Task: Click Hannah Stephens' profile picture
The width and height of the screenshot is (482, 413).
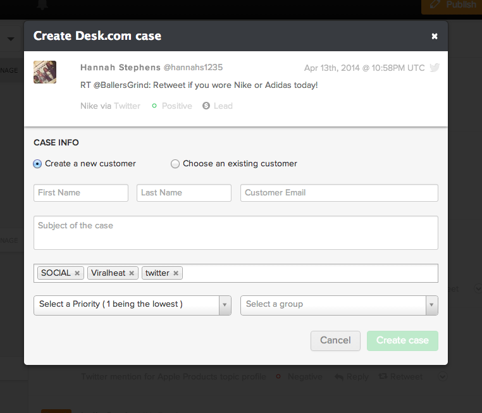Action: [x=45, y=72]
